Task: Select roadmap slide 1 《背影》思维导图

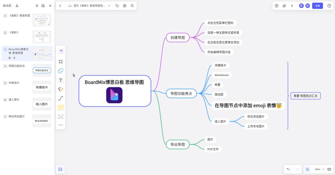Action: click(27, 20)
